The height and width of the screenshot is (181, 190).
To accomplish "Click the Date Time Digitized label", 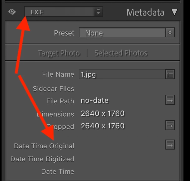I will (x=42, y=159).
